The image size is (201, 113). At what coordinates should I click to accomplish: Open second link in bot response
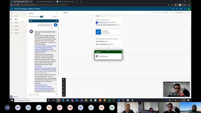(x=45, y=68)
